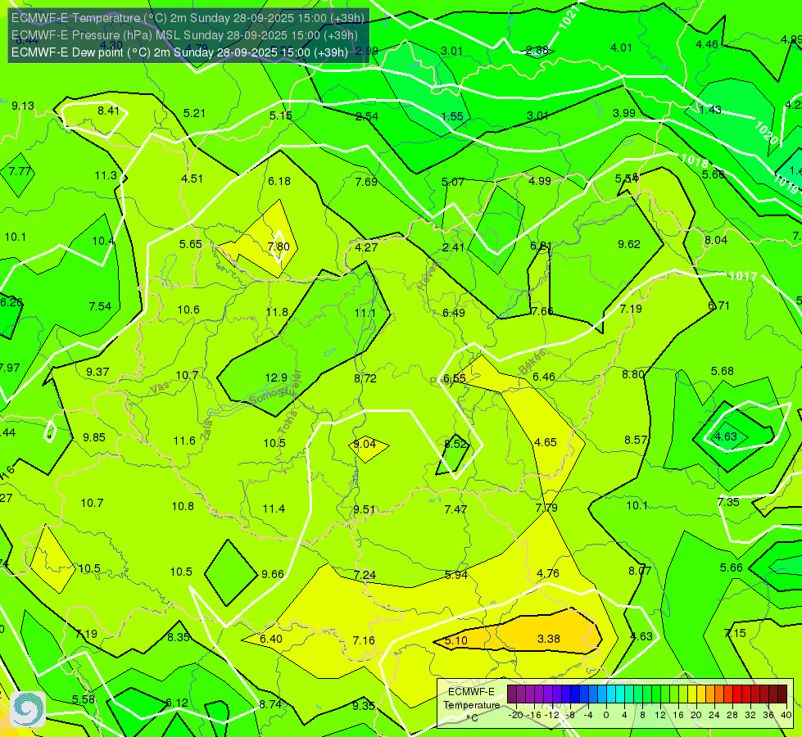Click the dew point value 5.10
Screen dimensions: 802x737
coord(455,641)
